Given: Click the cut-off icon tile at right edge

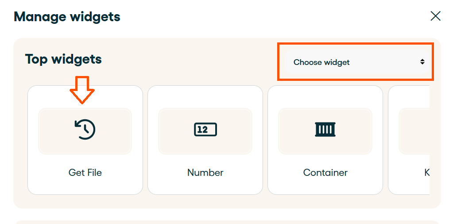Looking at the screenshot, I should pyautogui.click(x=414, y=131).
